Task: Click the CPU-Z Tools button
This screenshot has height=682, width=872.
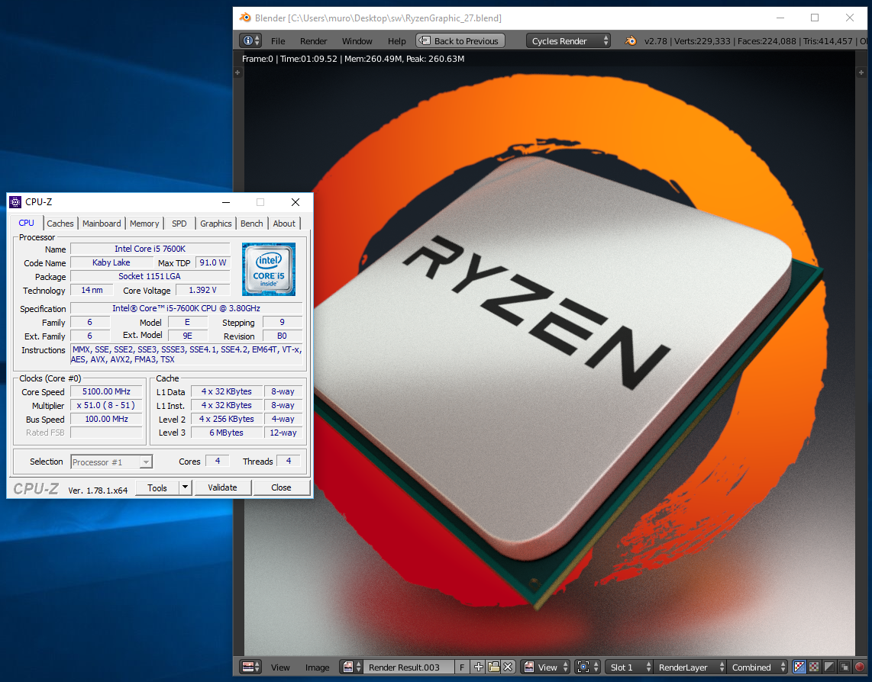Action: click(x=157, y=487)
